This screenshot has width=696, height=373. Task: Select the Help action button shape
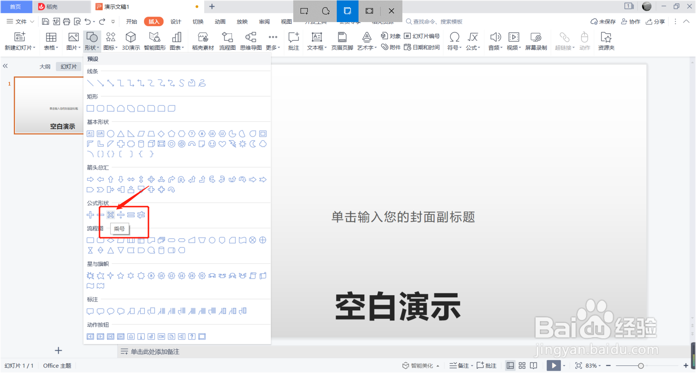coord(192,336)
